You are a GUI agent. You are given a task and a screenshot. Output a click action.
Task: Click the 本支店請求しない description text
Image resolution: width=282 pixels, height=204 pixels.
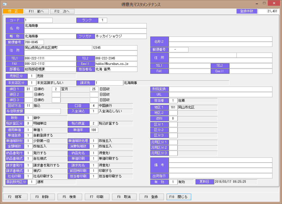click(50, 83)
